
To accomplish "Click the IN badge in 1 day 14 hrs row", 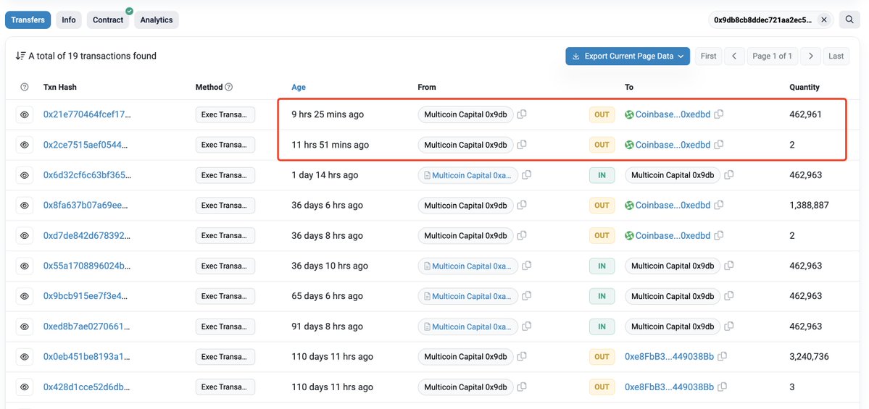I will click(602, 175).
